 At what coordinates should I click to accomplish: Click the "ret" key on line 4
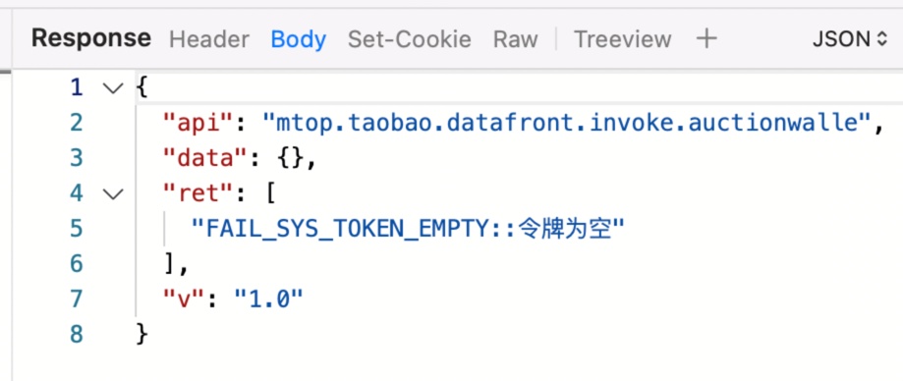pyautogui.click(x=199, y=193)
